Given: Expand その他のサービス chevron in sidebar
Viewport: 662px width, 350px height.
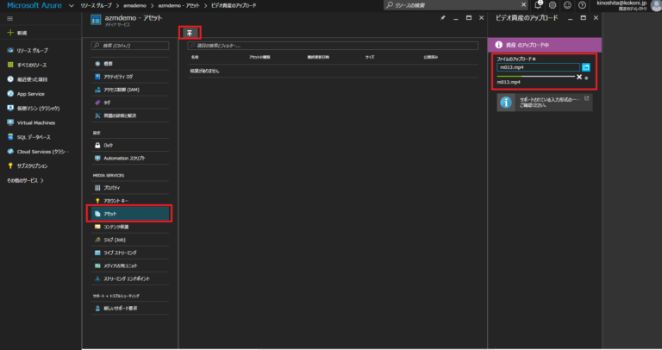Looking at the screenshot, I should click(41, 180).
